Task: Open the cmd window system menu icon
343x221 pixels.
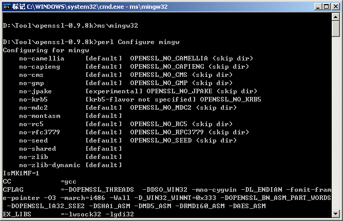Action: 7,7
